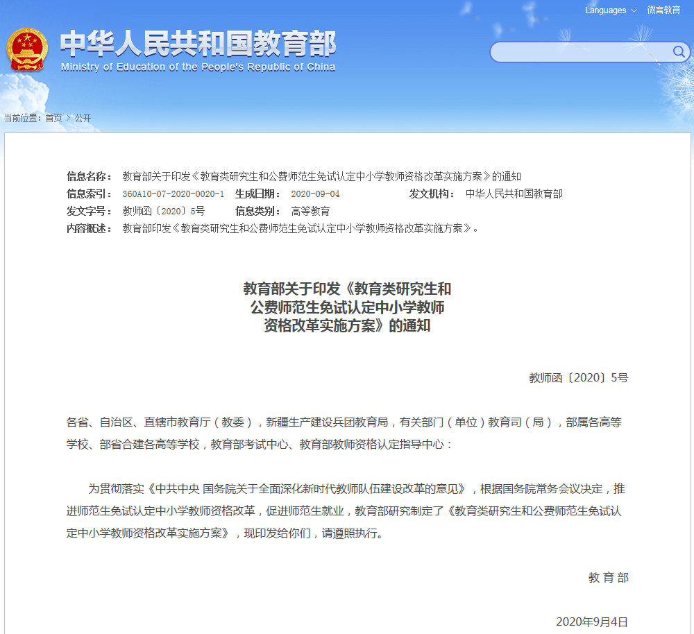Screen dimensions: 694x634
Task: Click the 发文机构 value 中华人民共和国教育部
Action: [x=514, y=194]
